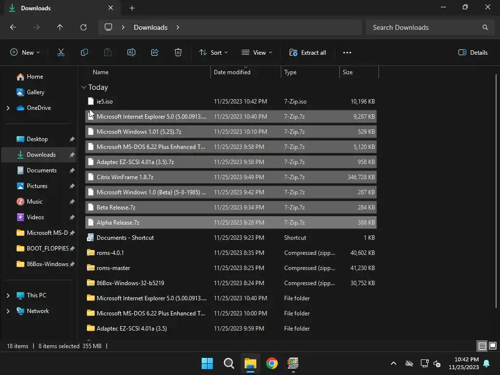The height and width of the screenshot is (375, 500).
Task: Show hidden tray icons chevron
Action: tap(394, 363)
